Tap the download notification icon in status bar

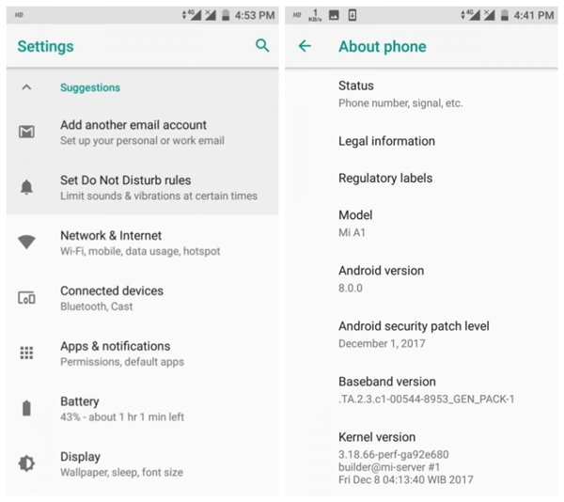(x=352, y=15)
